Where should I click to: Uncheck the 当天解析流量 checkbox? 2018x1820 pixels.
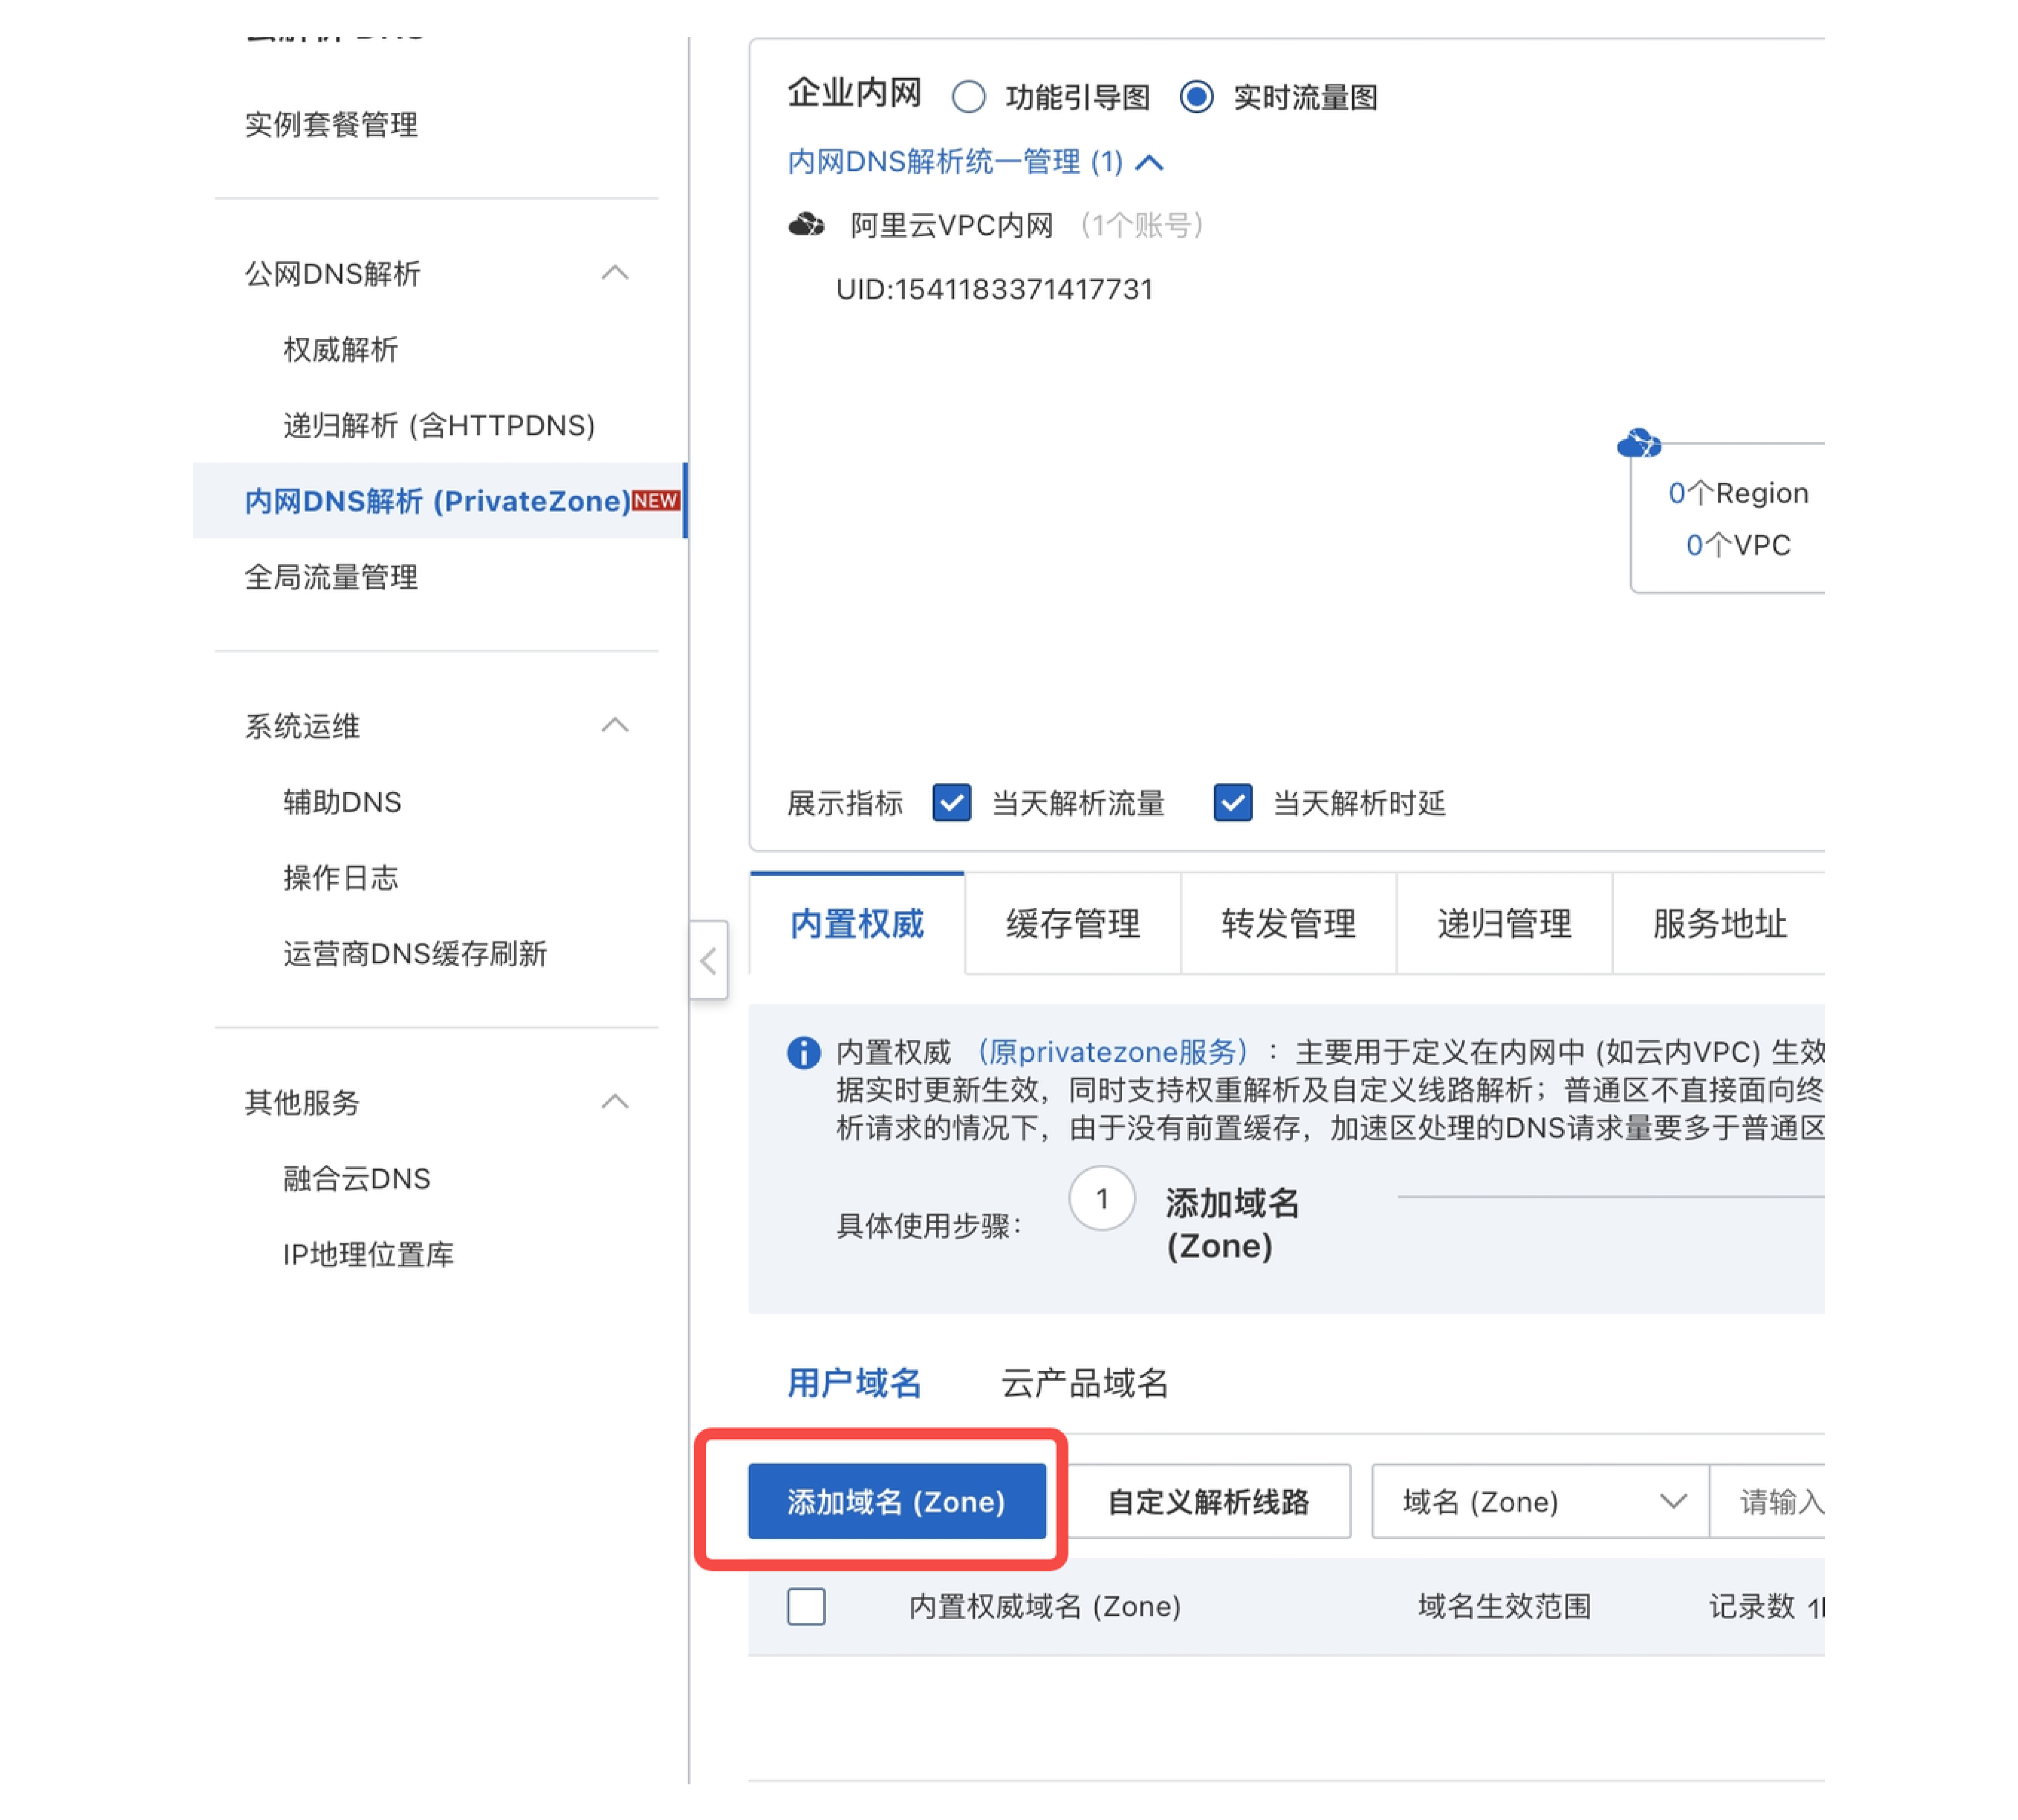[951, 802]
